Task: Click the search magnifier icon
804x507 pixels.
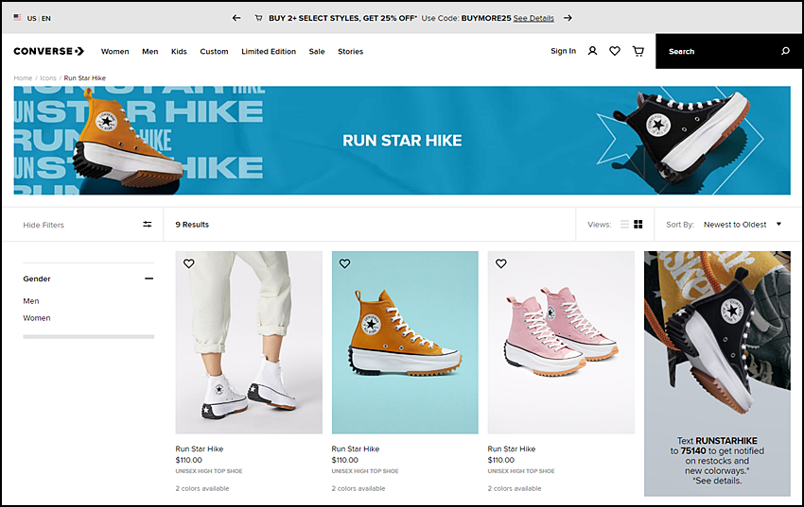Action: coord(785,51)
